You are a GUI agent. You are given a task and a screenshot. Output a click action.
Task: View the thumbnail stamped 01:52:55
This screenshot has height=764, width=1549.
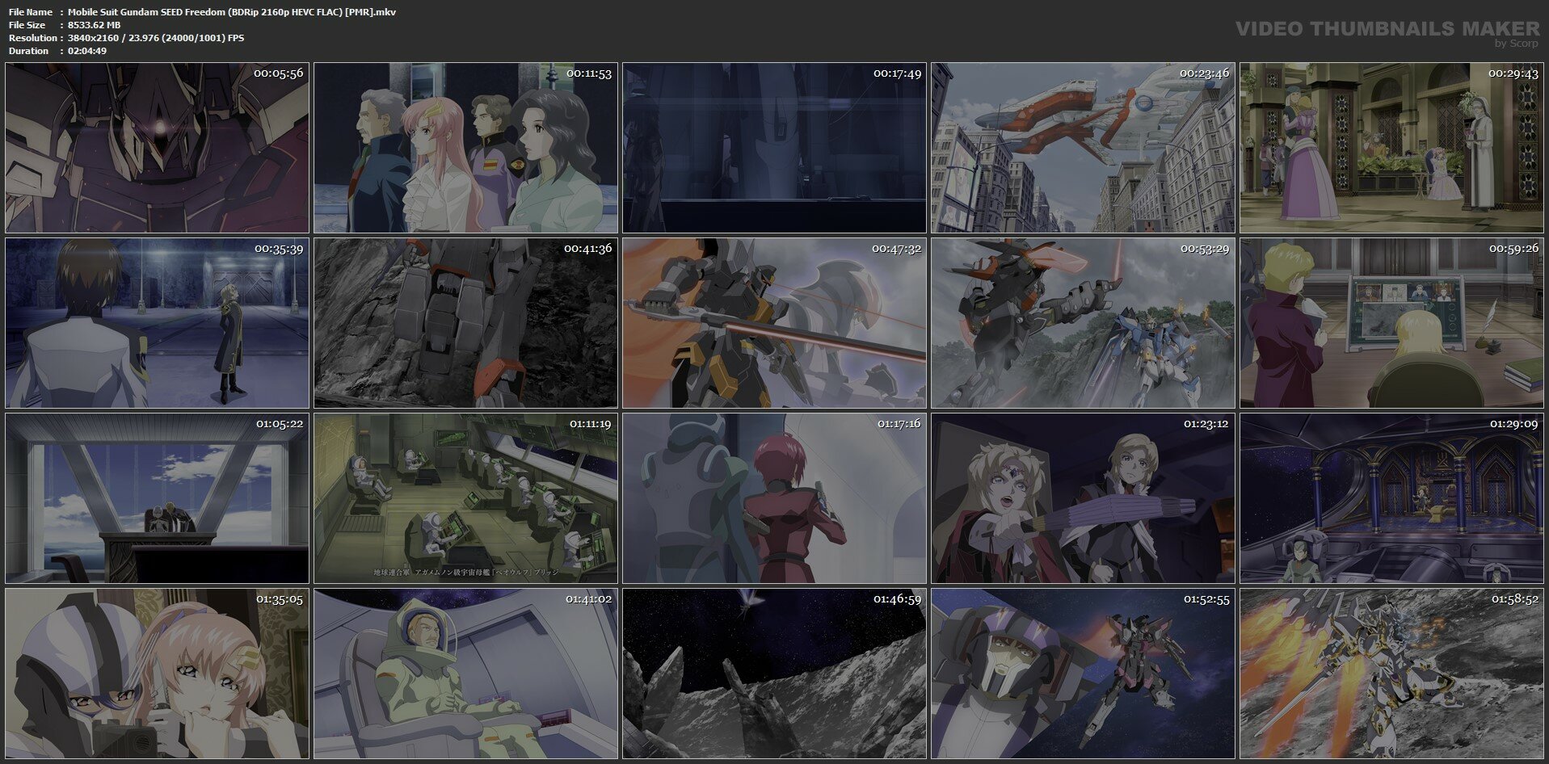1083,674
